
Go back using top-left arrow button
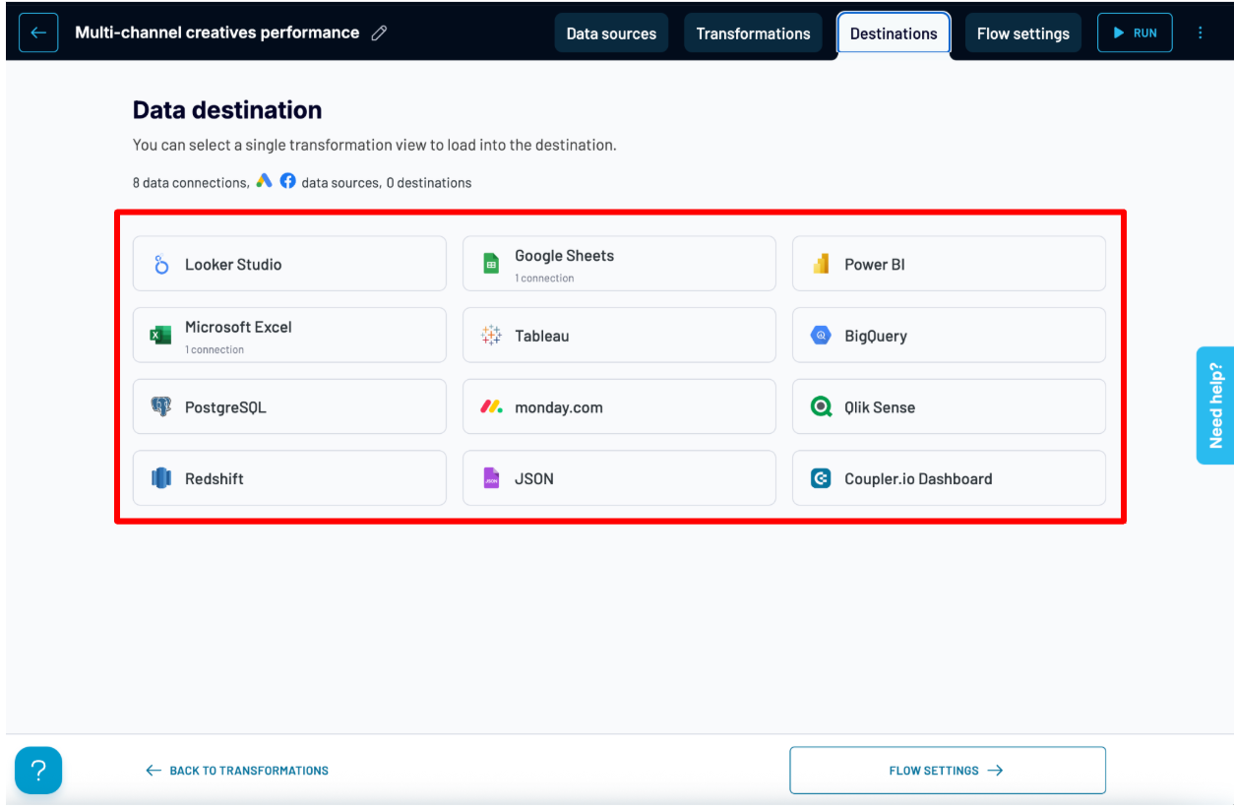click(x=38, y=33)
